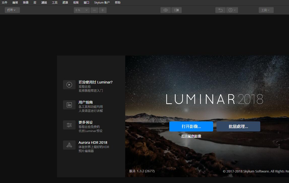This screenshot has width=289, height=183.
Task: Click the 版本 1.3.2 (2677) text
Action: pyautogui.click(x=142, y=171)
